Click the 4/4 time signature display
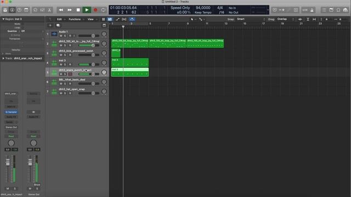The height and width of the screenshot is (197, 351). (x=220, y=8)
